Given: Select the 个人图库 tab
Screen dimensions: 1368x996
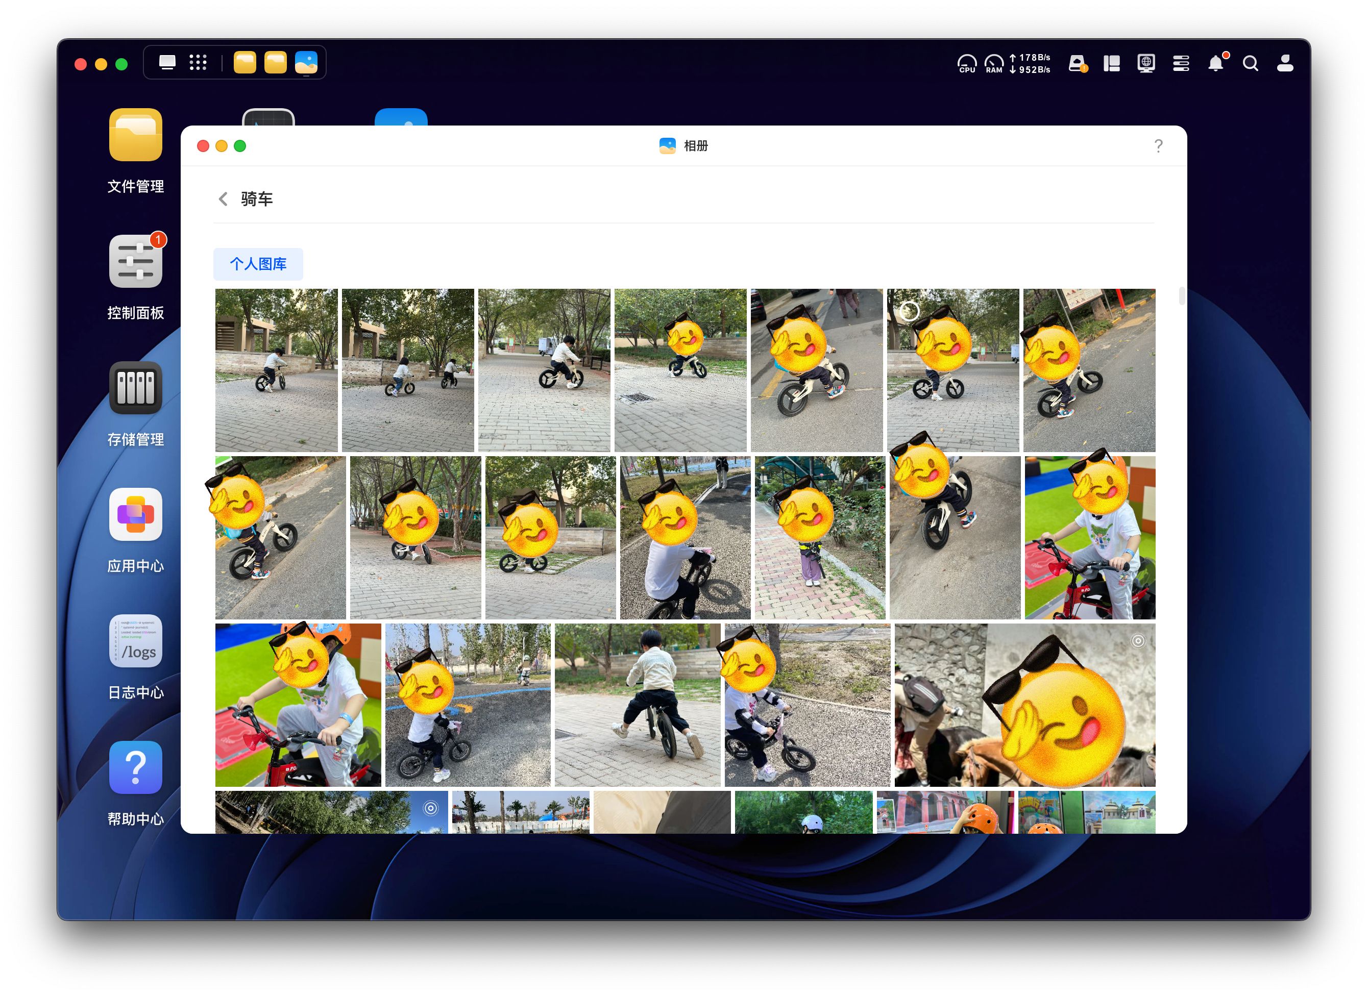Looking at the screenshot, I should coord(258,264).
